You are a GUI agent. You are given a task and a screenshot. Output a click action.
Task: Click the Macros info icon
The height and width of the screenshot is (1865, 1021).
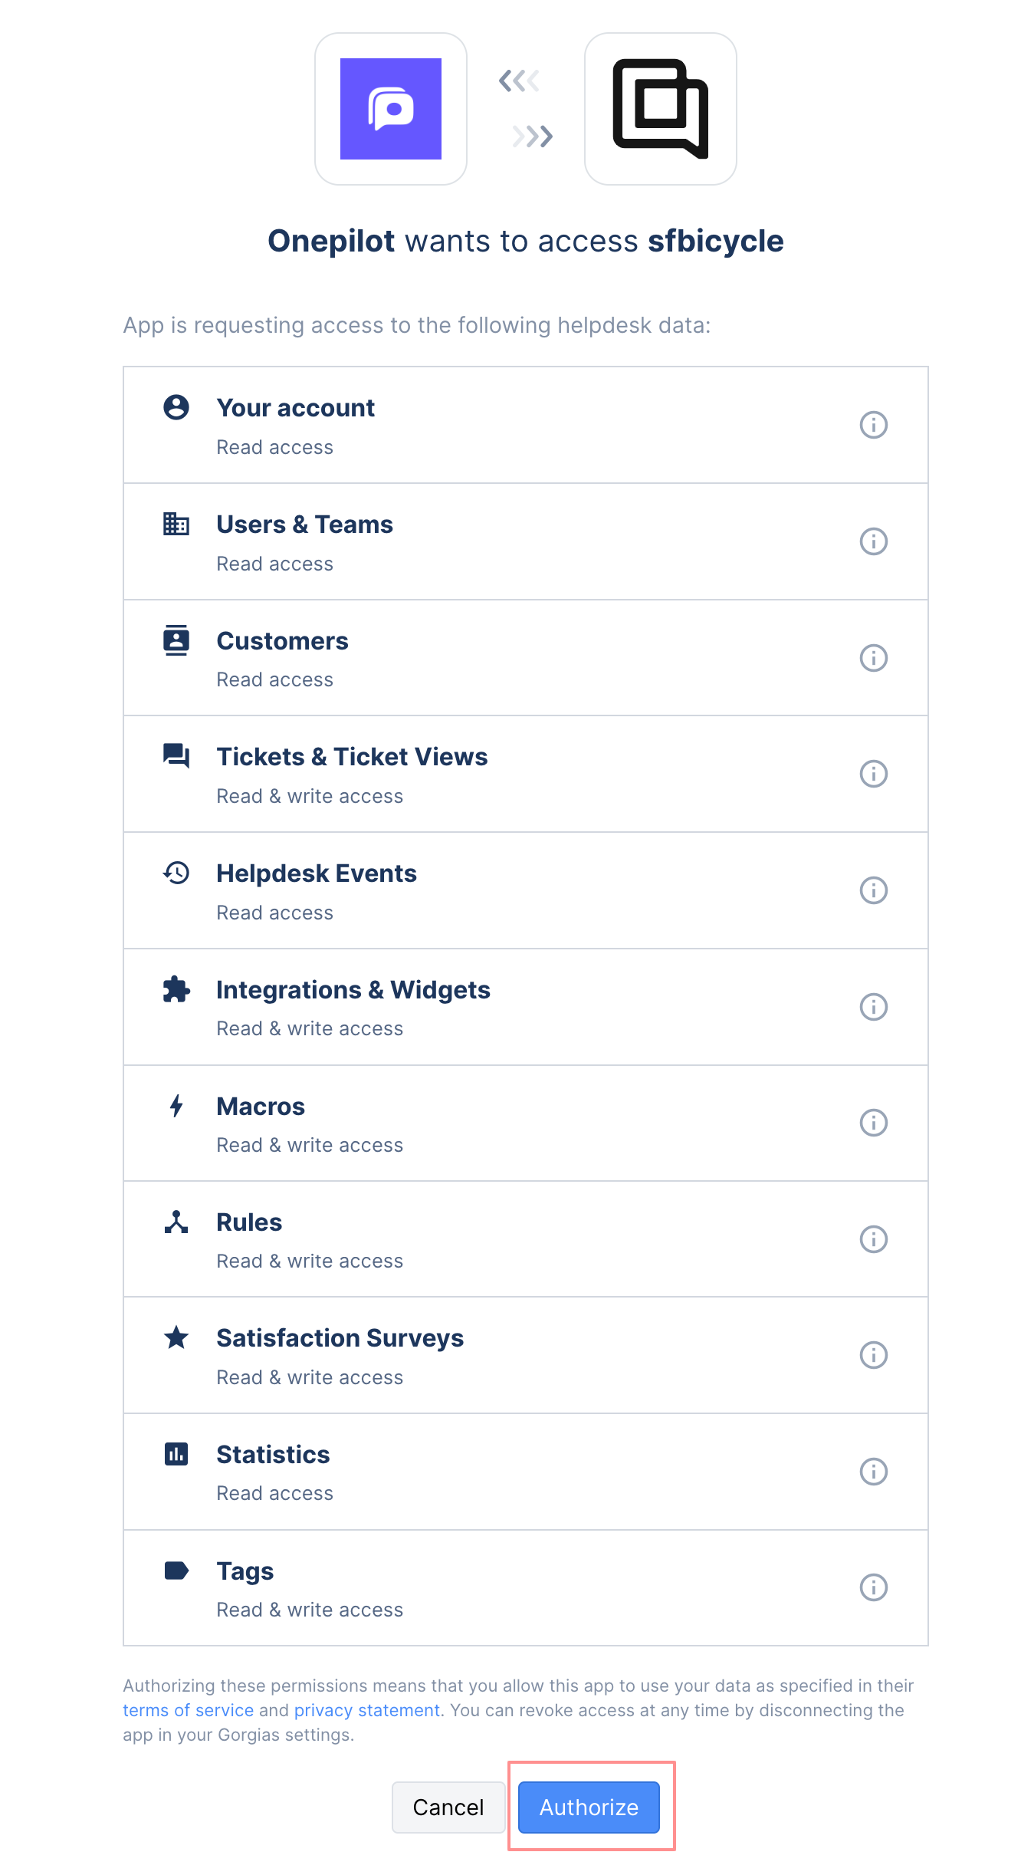tap(873, 1123)
